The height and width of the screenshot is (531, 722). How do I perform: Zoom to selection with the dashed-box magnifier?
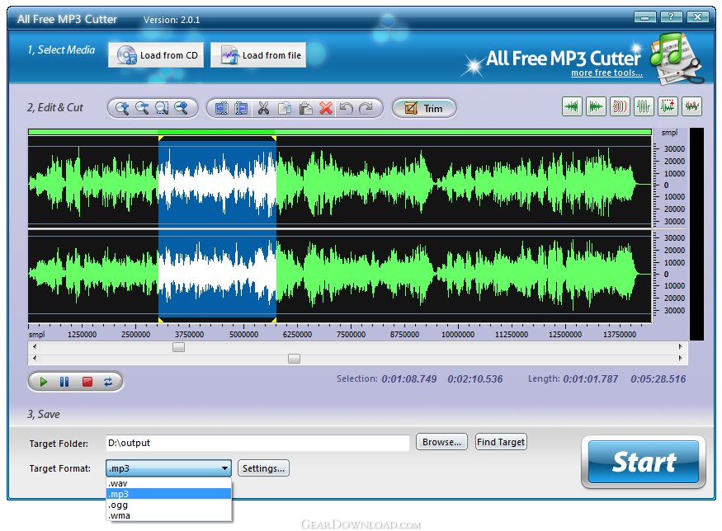(162, 108)
